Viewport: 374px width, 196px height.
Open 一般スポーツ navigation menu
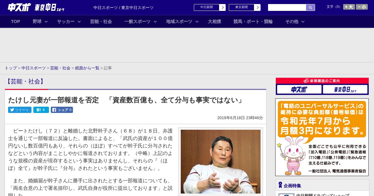coord(137,21)
